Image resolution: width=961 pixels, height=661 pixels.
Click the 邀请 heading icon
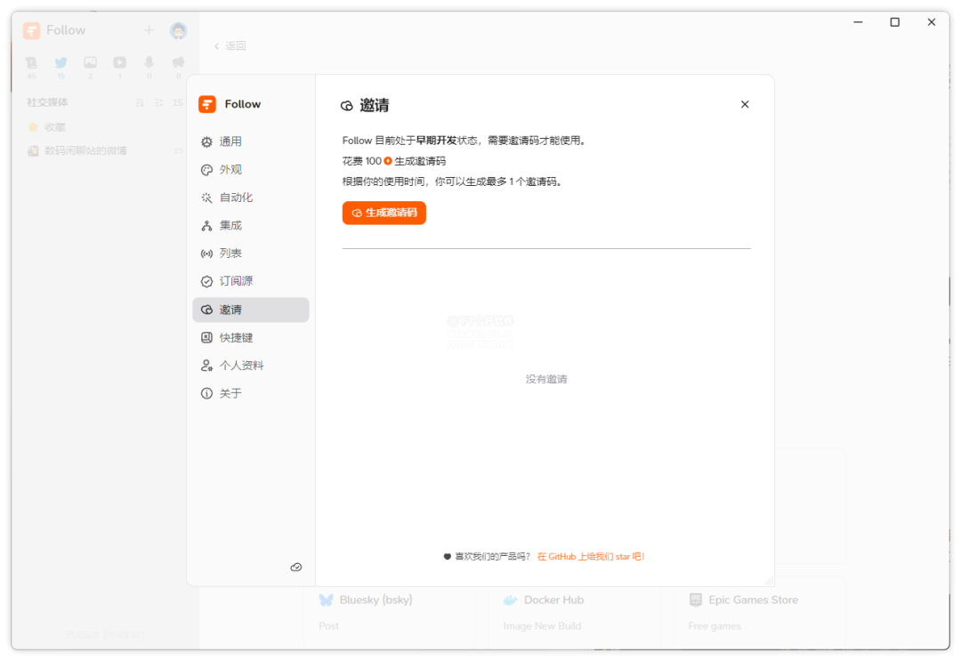click(347, 106)
